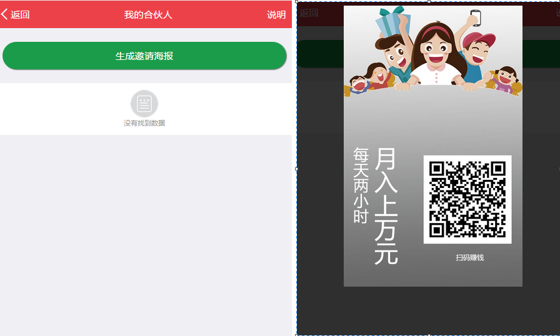This screenshot has height=336, width=560.
Task: Click the 没有找到数据 message text
Action: [144, 123]
